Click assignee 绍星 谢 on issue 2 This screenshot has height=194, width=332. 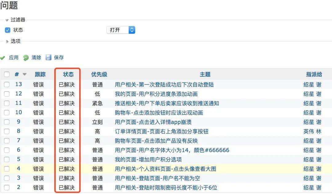tap(312, 188)
